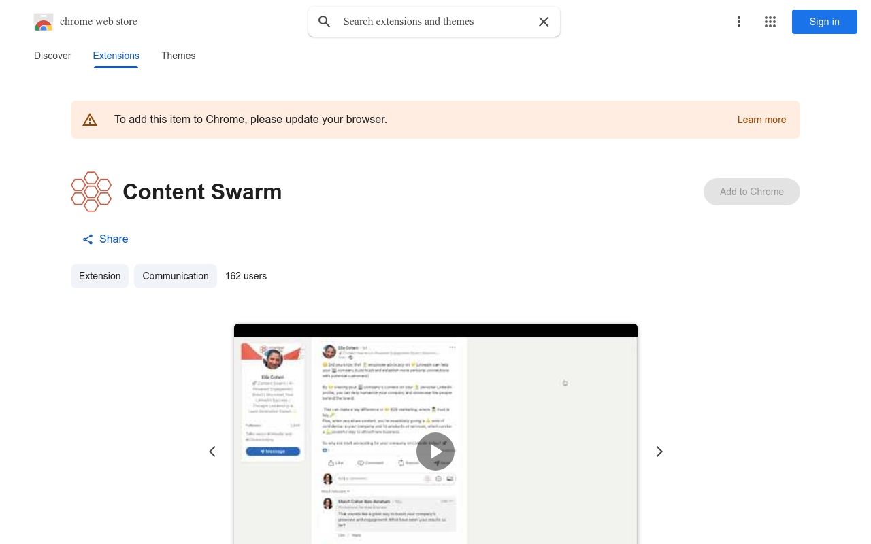Click the Content Swarm hexagon logo
871x544 pixels.
[x=91, y=192]
